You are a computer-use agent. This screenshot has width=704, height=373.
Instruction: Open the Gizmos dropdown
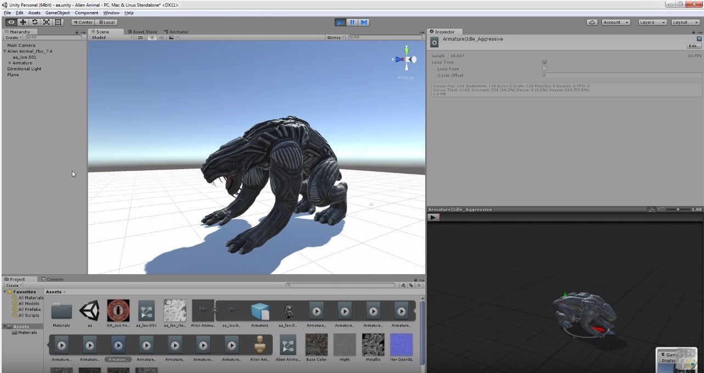[335, 37]
